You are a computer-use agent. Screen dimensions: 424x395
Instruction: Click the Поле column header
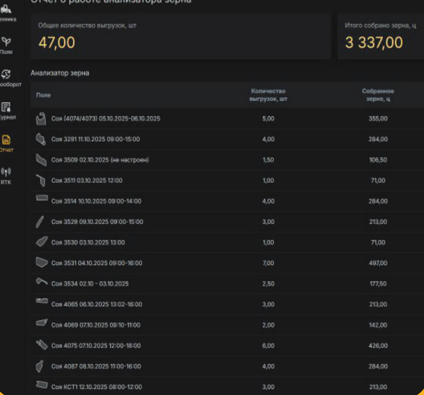pos(43,95)
